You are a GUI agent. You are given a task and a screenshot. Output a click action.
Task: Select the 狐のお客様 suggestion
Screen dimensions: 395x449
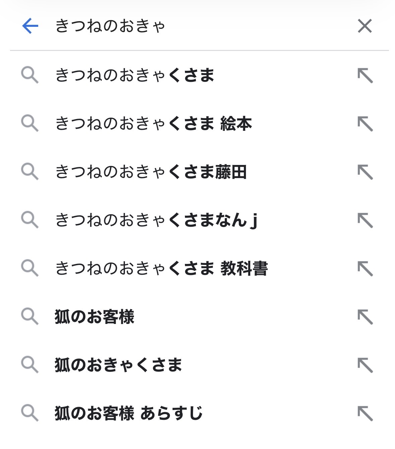coord(94,317)
